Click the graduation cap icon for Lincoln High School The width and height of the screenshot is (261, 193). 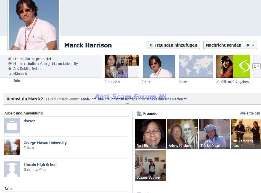click(12, 169)
